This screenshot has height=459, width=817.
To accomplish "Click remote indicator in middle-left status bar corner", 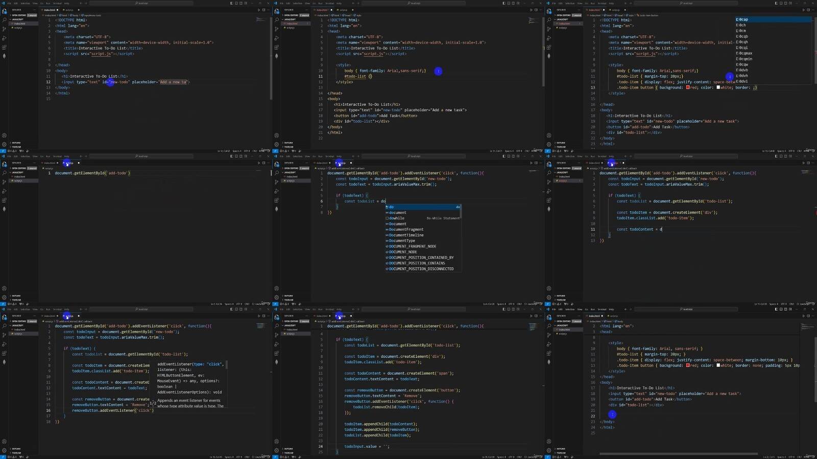I will pyautogui.click(x=2, y=304).
